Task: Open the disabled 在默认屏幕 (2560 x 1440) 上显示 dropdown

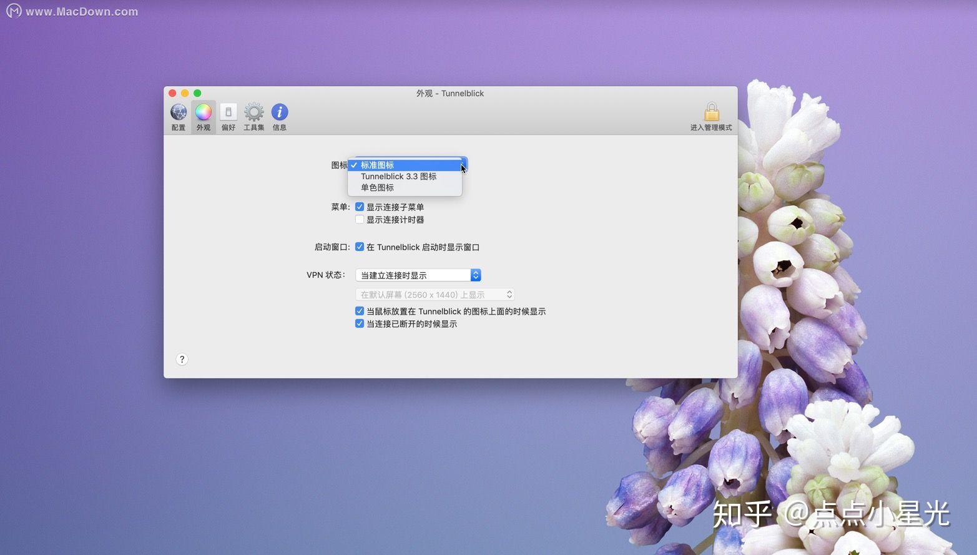Action: [435, 295]
